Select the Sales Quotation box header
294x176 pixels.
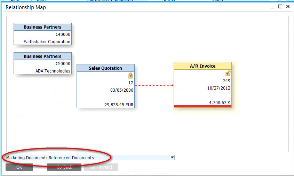105,68
